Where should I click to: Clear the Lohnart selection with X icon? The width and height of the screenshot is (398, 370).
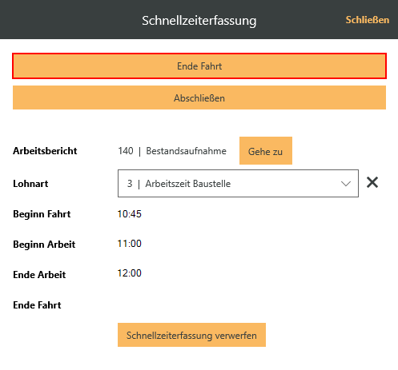[372, 183]
